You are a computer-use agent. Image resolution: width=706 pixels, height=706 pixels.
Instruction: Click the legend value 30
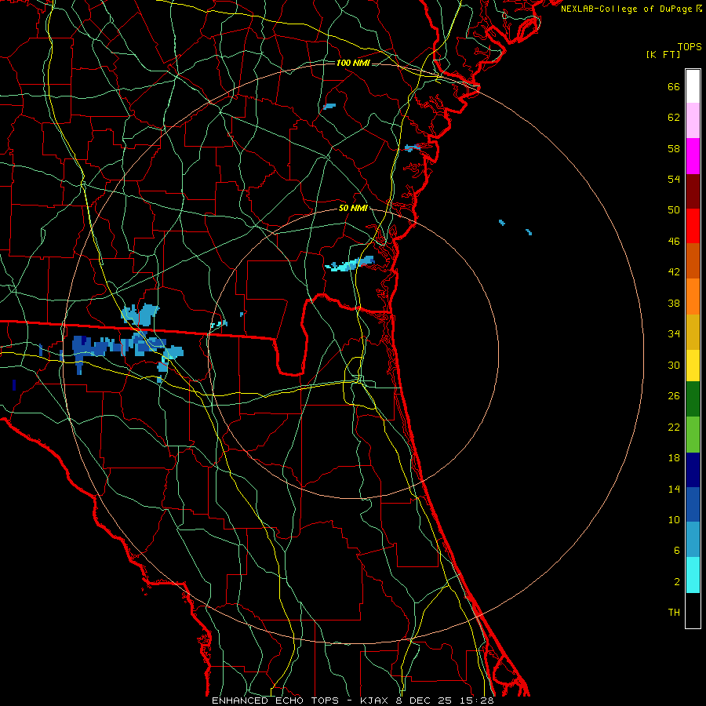click(674, 365)
